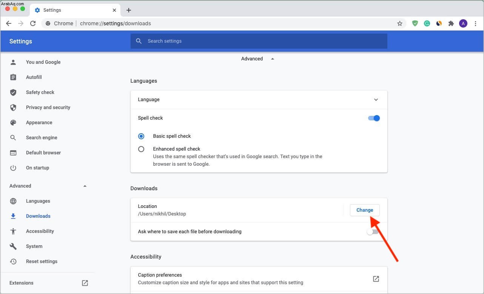Screen dimensions: 484x294
Task: Select Basic spell check radio button
Action: click(x=141, y=136)
